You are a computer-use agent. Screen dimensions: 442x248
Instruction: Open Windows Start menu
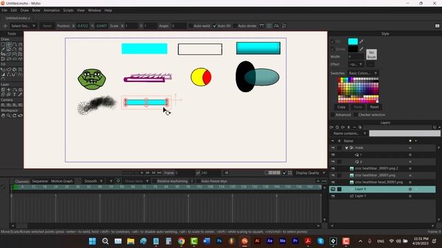[92, 241]
